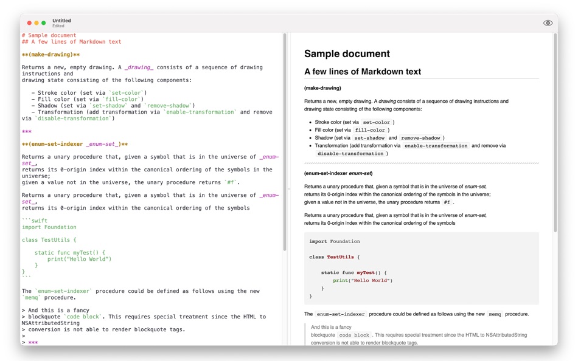Click the '_drawing_' emphasized word in editor
Screen dimensions: 578x361
139,67
